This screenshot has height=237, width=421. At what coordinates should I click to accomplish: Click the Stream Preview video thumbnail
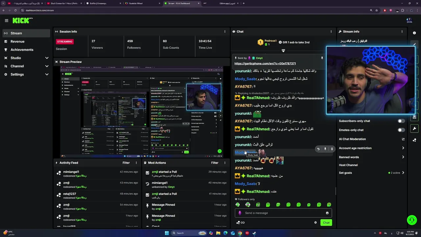142,112
